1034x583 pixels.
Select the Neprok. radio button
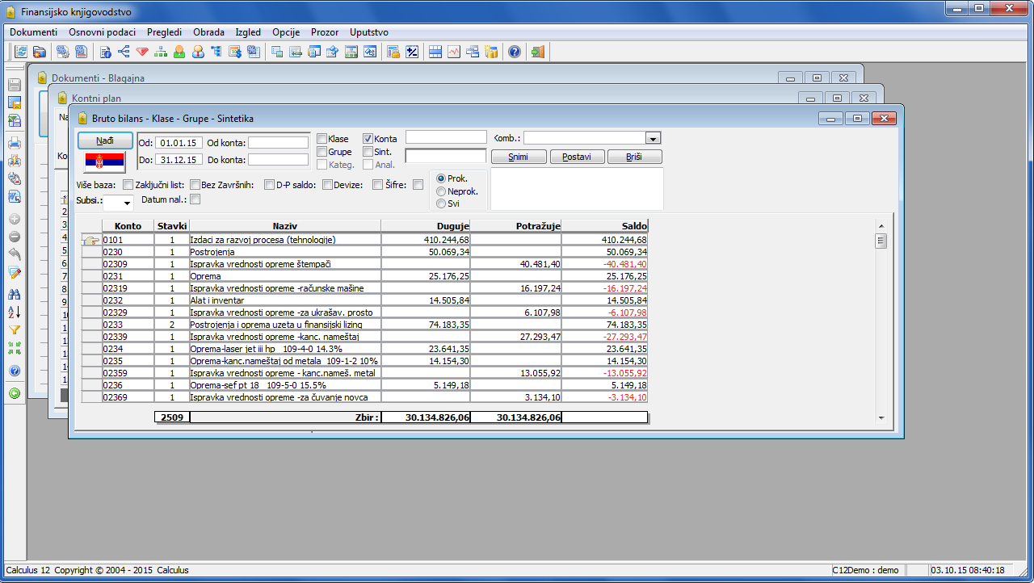[441, 191]
